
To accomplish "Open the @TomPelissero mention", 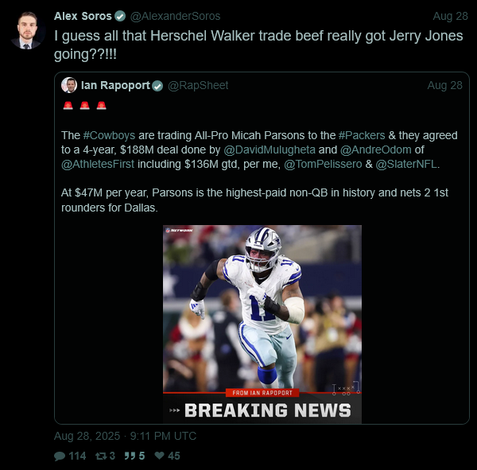I will [323, 164].
